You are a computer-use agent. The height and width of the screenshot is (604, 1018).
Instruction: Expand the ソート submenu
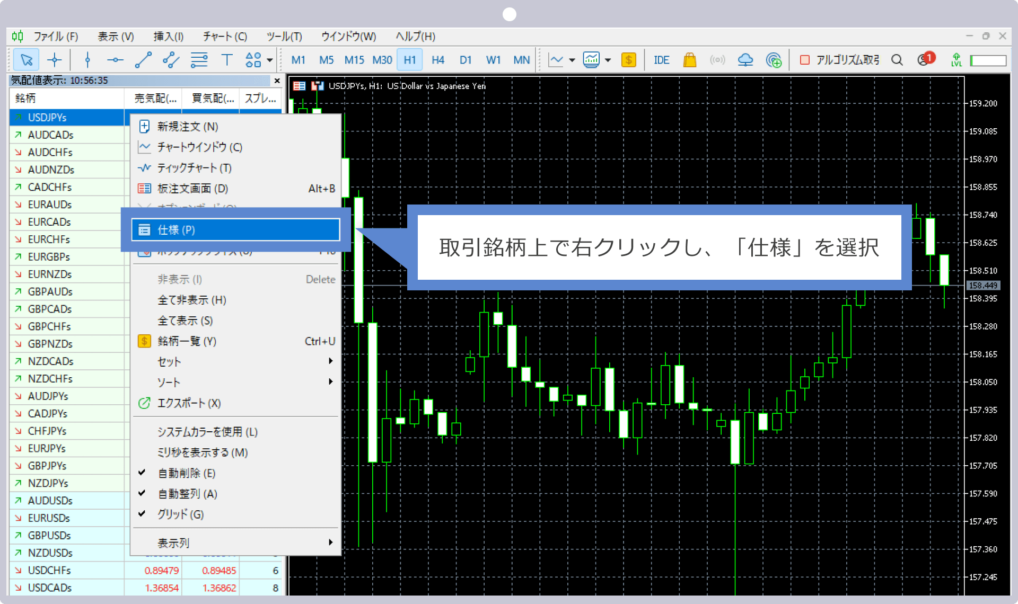pos(235,382)
